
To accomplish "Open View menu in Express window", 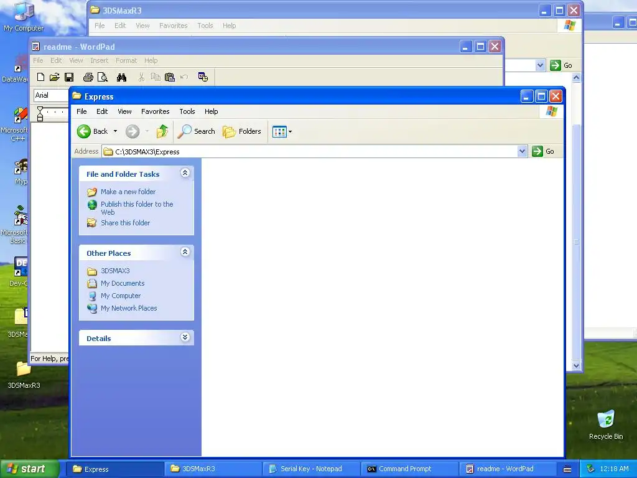I will (x=124, y=111).
